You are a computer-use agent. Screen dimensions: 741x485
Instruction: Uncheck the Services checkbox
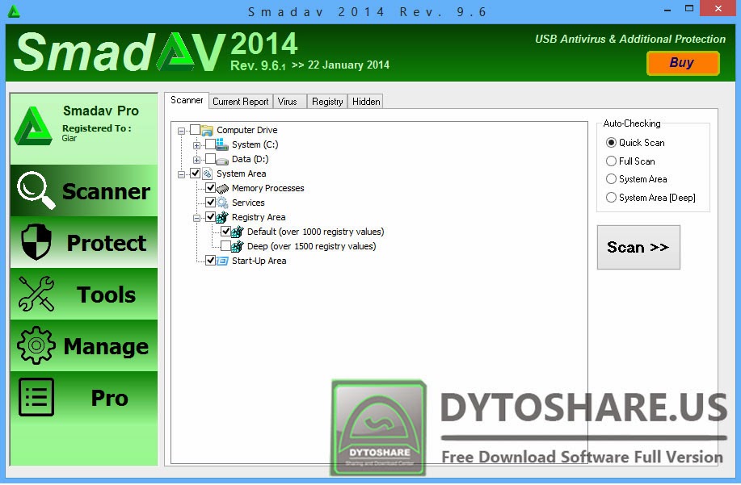(x=210, y=203)
